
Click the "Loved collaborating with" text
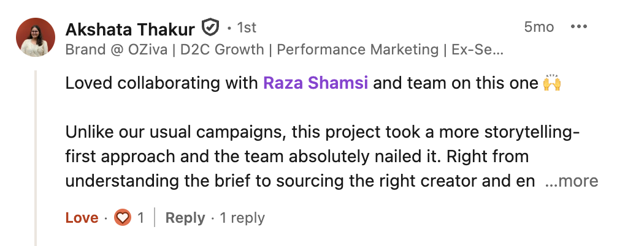pos(162,83)
